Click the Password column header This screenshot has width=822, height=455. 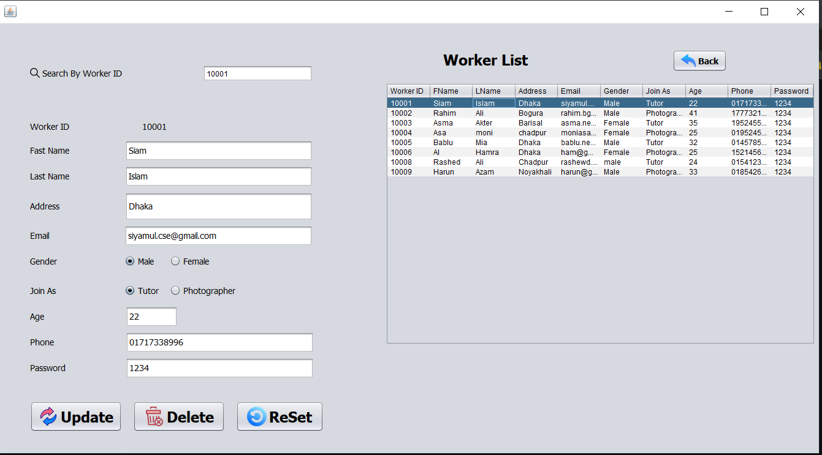coord(792,91)
